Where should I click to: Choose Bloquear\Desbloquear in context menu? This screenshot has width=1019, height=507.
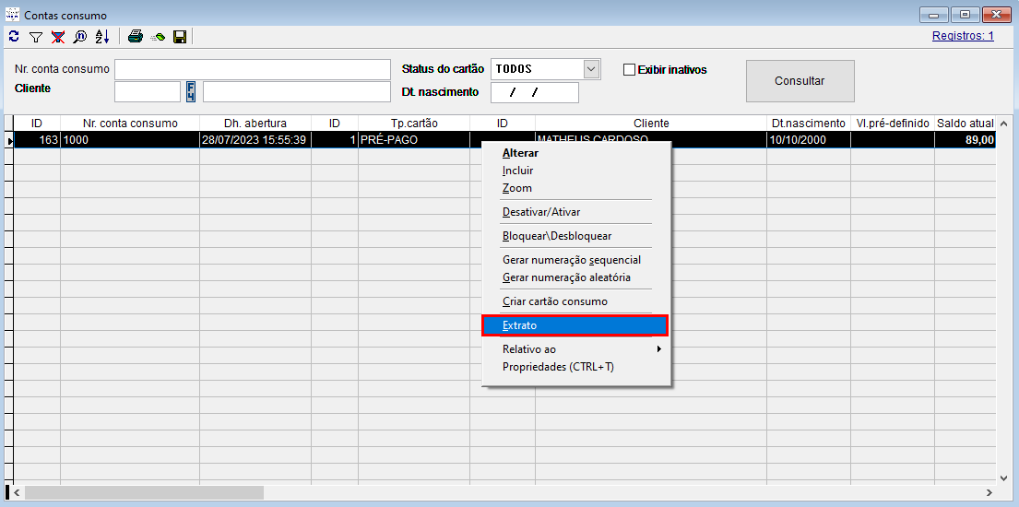click(x=556, y=236)
